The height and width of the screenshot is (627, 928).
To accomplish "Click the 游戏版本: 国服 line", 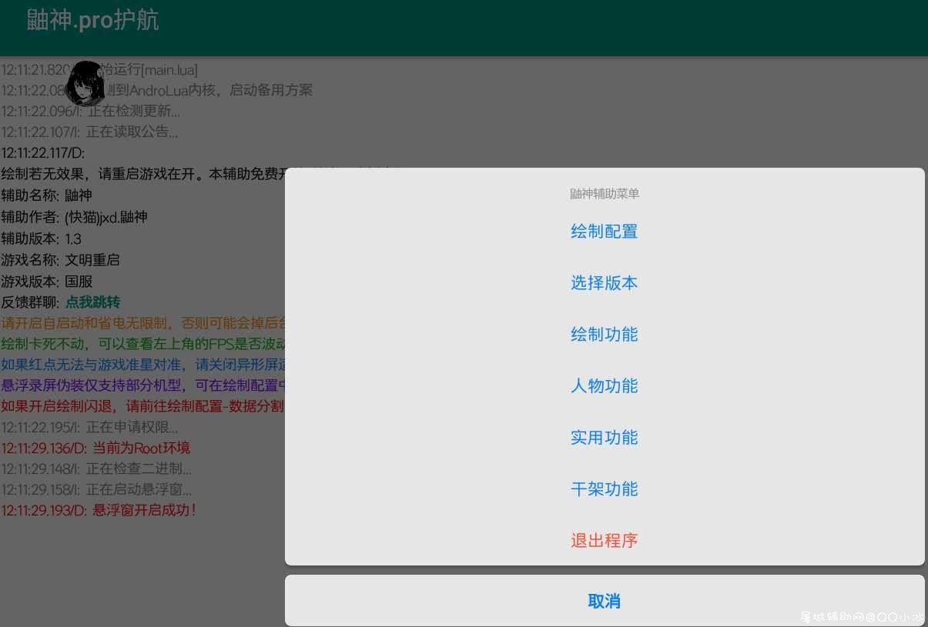I will click(47, 282).
